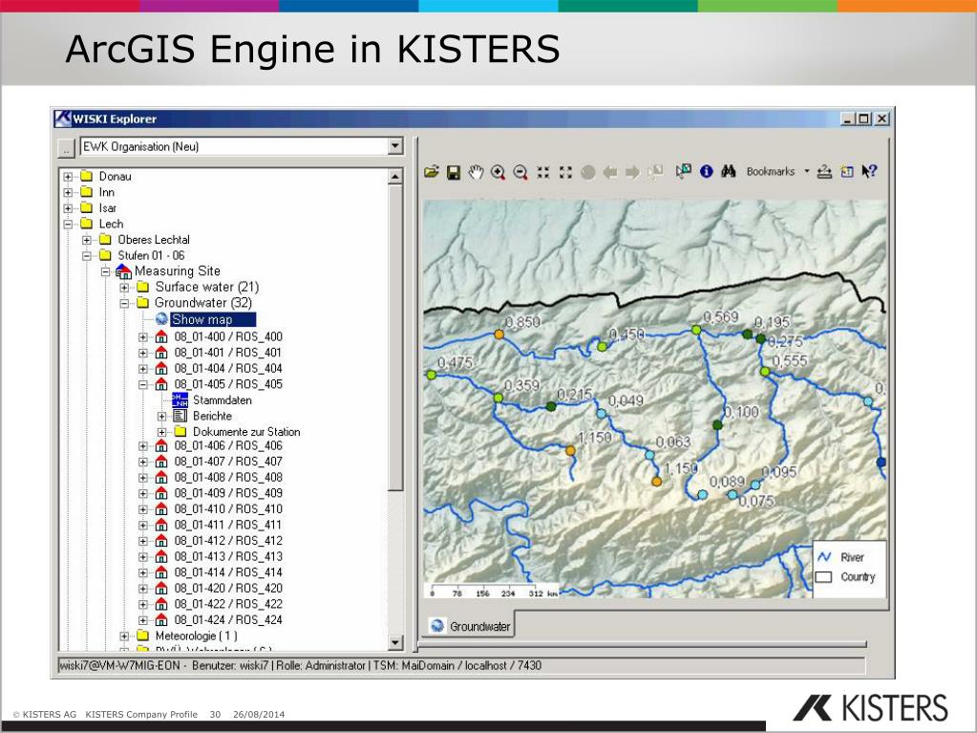Expand the Meteorologie ( 1 ) folder
This screenshot has width=977, height=733.
click(x=124, y=636)
